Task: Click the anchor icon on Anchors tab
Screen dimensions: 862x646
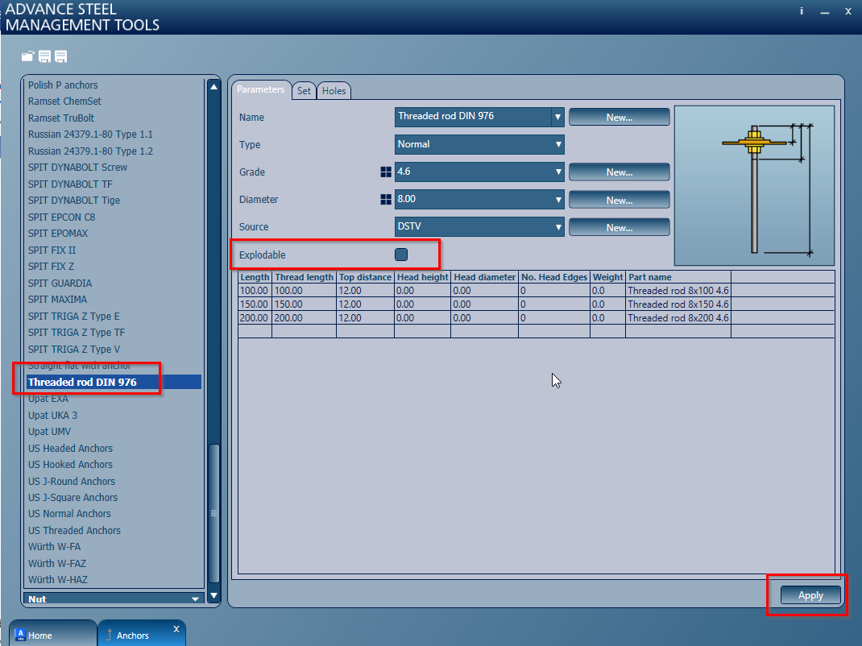Action: [109, 635]
